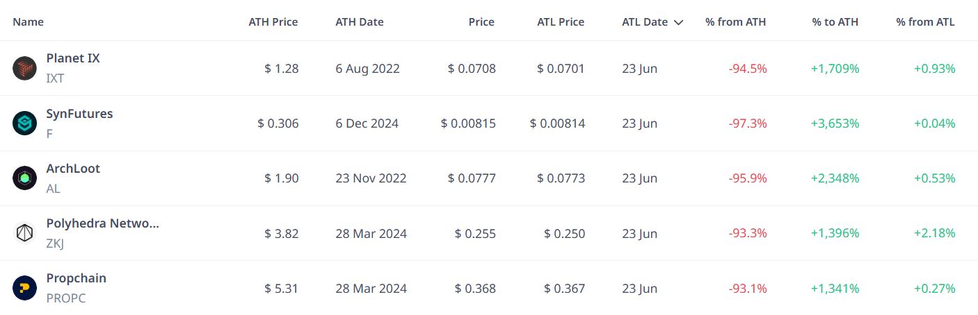Sort by ATH Date column header

pos(360,22)
